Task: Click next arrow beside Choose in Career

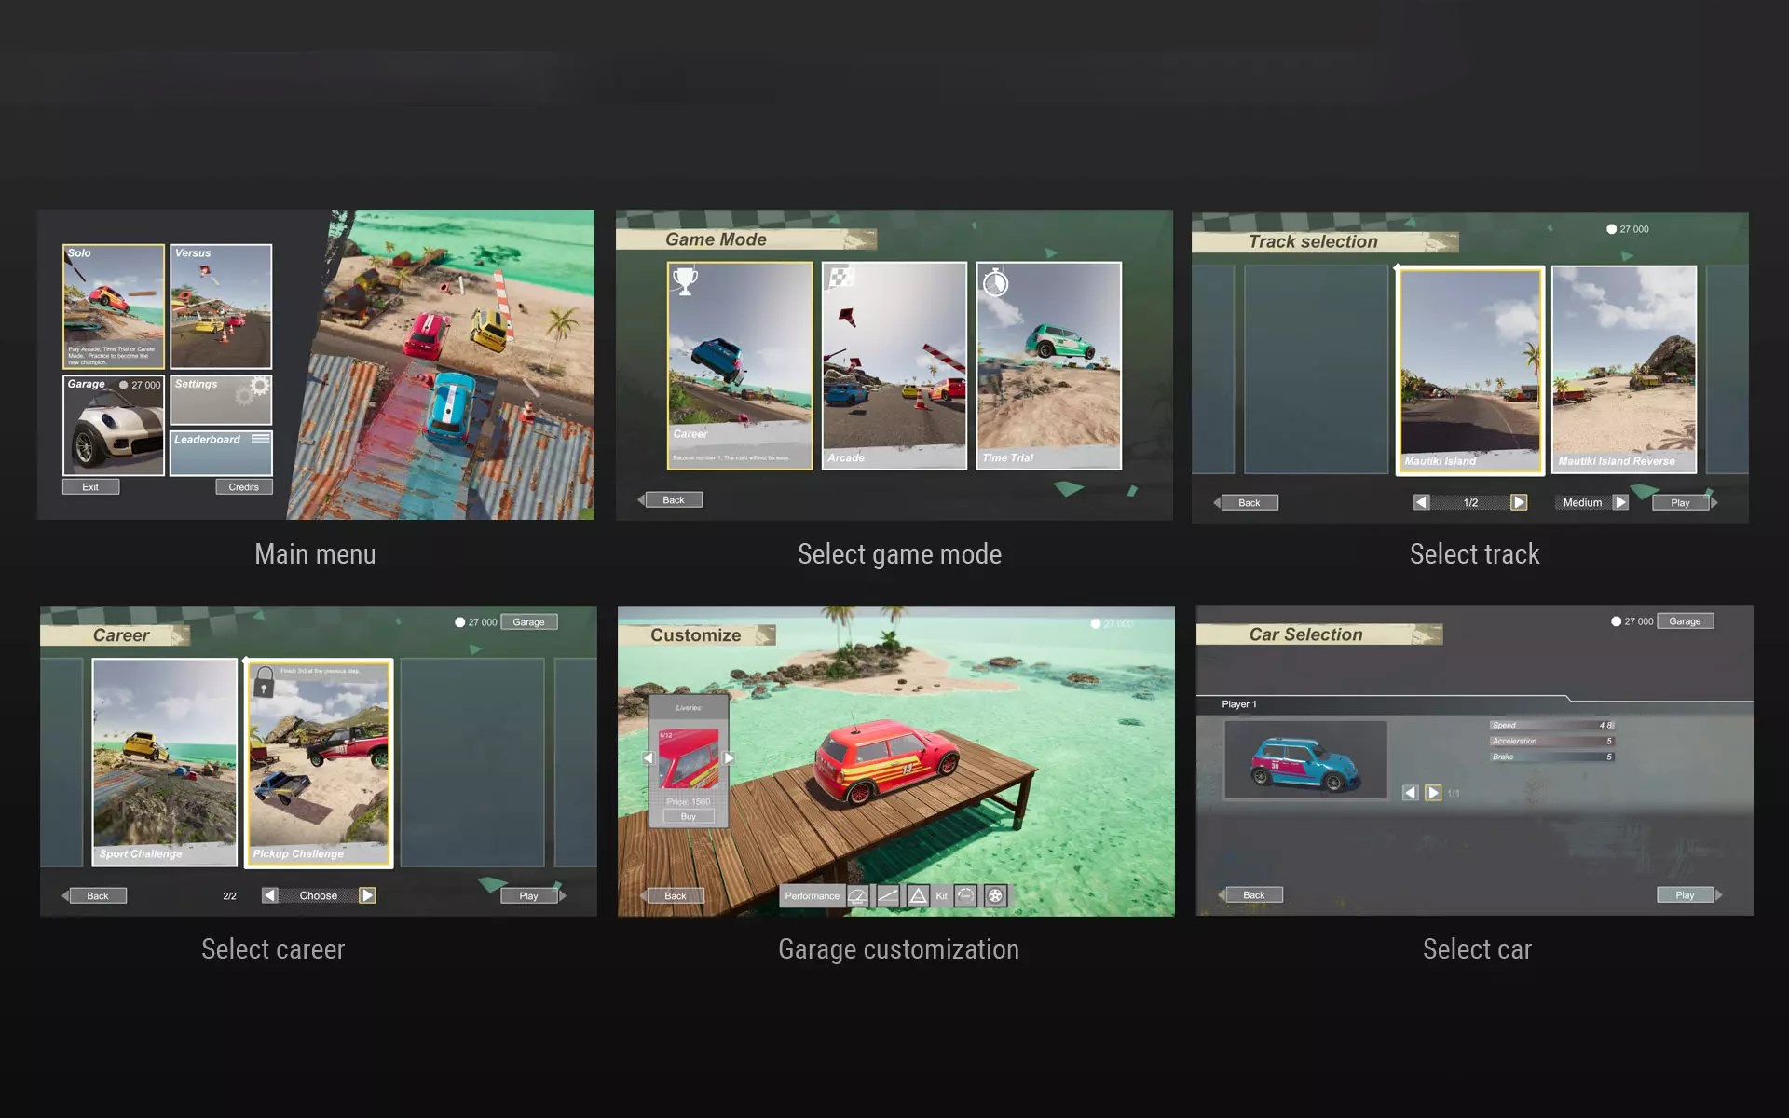Action: coord(367,895)
